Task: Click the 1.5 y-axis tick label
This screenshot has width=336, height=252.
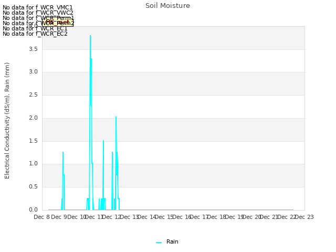Action: point(33,141)
